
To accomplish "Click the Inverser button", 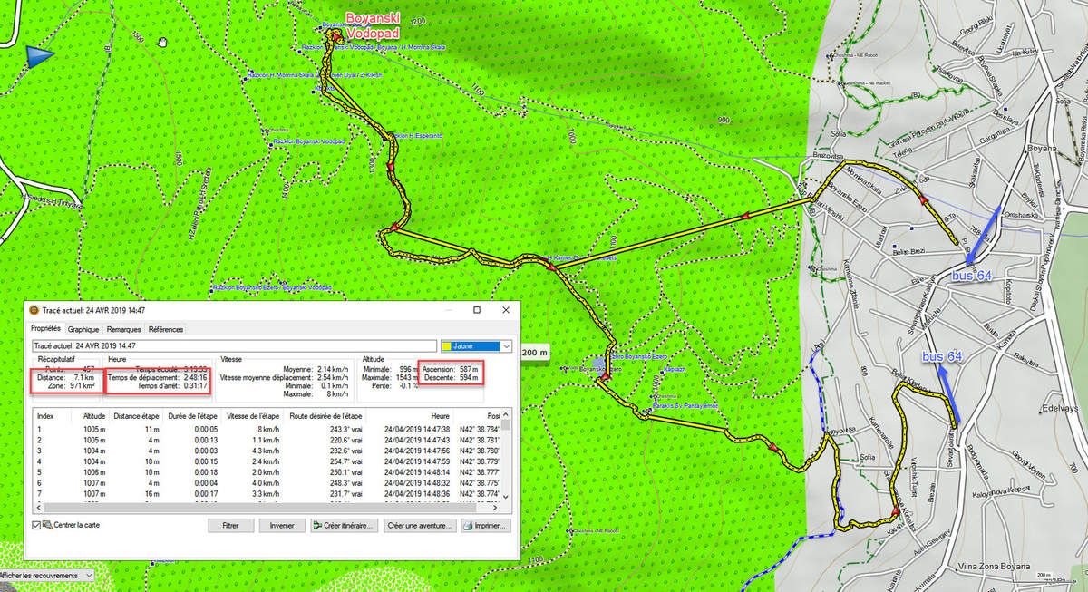I will [x=282, y=525].
